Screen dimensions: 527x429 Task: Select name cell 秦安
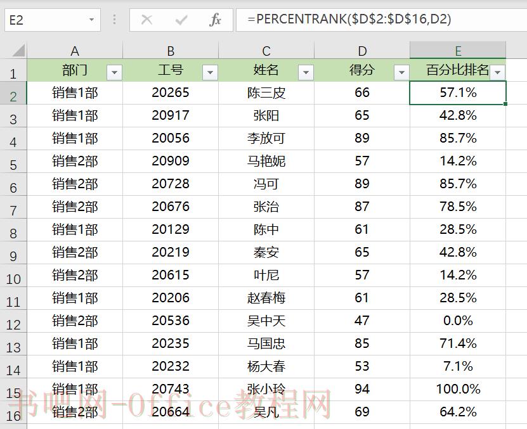266,253
